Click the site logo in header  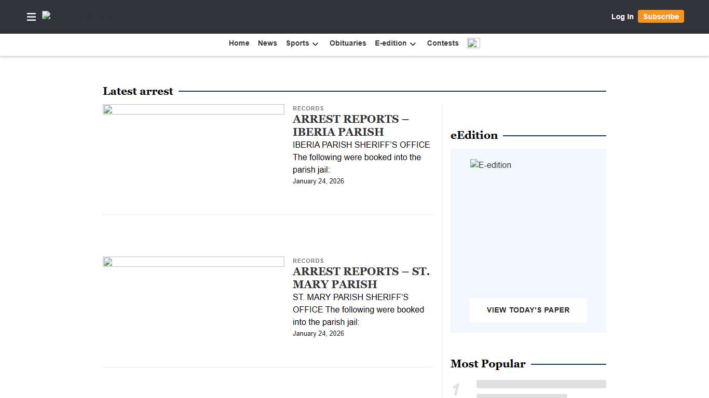click(47, 16)
